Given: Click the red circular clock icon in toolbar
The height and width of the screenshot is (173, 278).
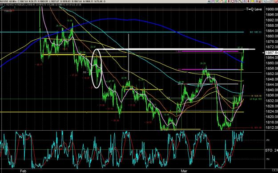Looking at the screenshot, I should [x=233, y=1].
